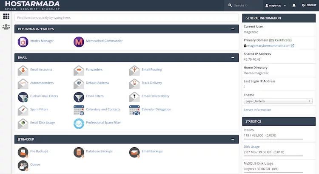Click the General Information panel header
319x174 pixels.
[x=279, y=18]
